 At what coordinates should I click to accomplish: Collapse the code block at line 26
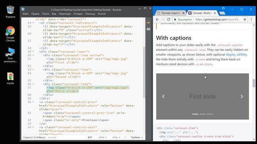pos(33,84)
